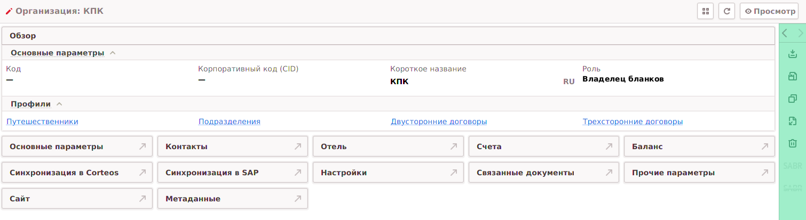The width and height of the screenshot is (806, 220).
Task: Click the copy icon in green sidebar
Action: [793, 99]
